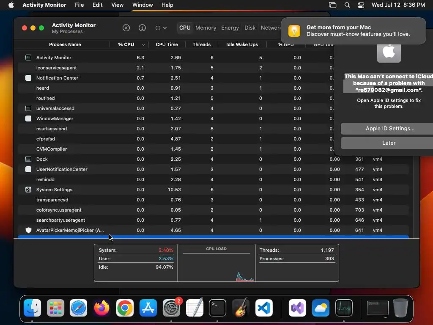433x325 pixels.
Task: Select WindowManager process icon
Action: [x=28, y=118]
